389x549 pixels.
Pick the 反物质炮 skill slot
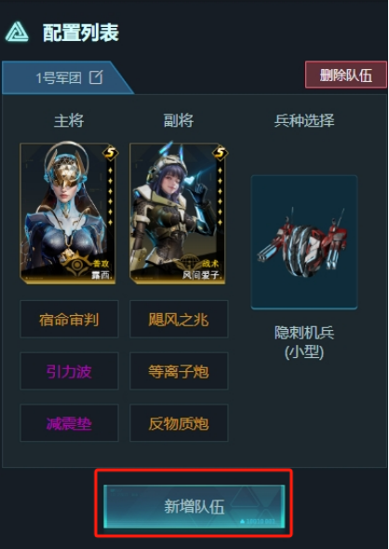[x=179, y=423]
